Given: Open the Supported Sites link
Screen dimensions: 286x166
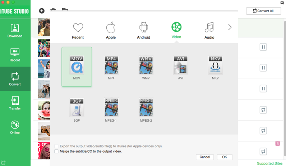Looking at the screenshot, I should pos(269,163).
